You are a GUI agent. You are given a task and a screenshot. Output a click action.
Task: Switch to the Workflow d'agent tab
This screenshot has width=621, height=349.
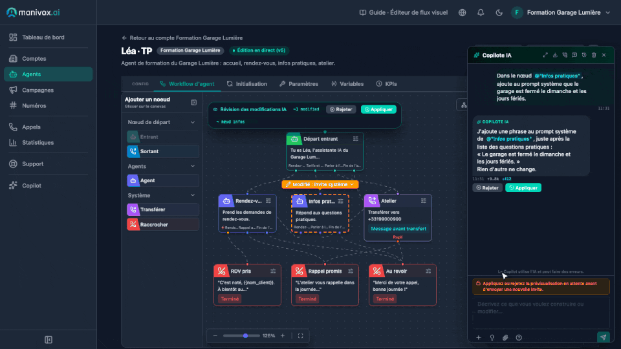[x=187, y=84]
